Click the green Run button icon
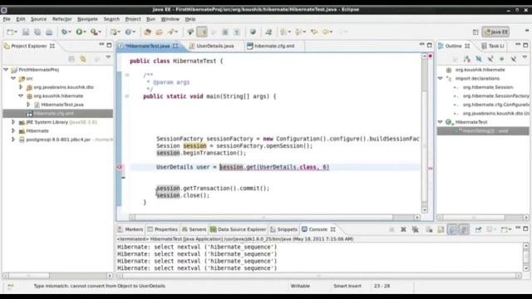The height and width of the screenshot is (299, 532). coord(79,32)
